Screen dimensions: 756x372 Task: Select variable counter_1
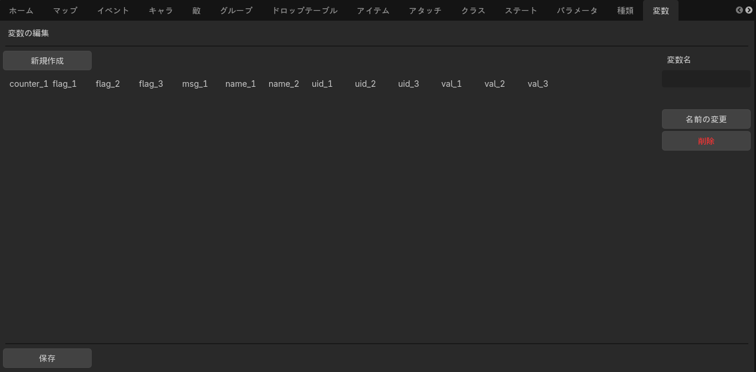tap(29, 84)
